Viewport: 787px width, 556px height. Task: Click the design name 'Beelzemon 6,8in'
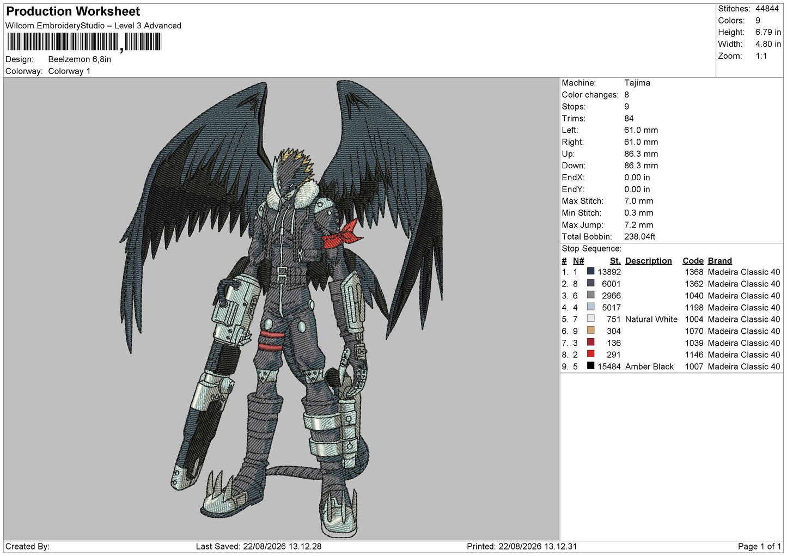pos(80,59)
